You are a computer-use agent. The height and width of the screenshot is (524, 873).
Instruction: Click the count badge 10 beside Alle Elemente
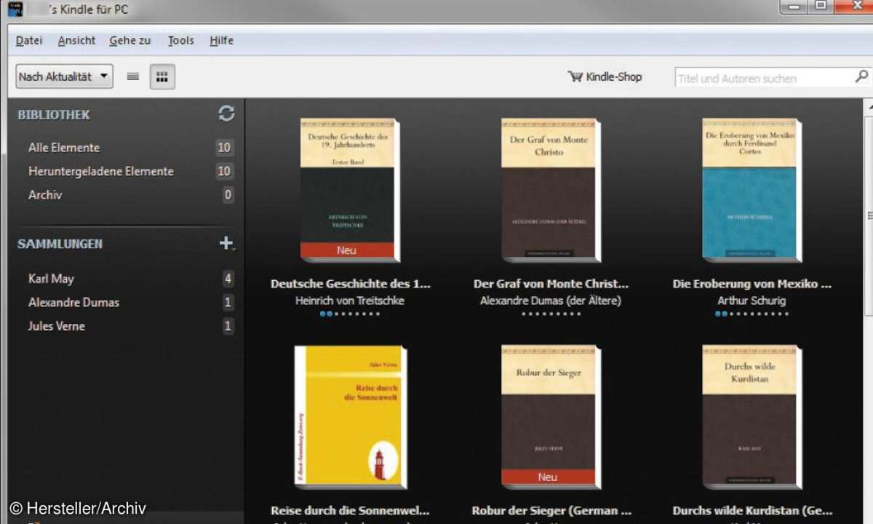[224, 148]
